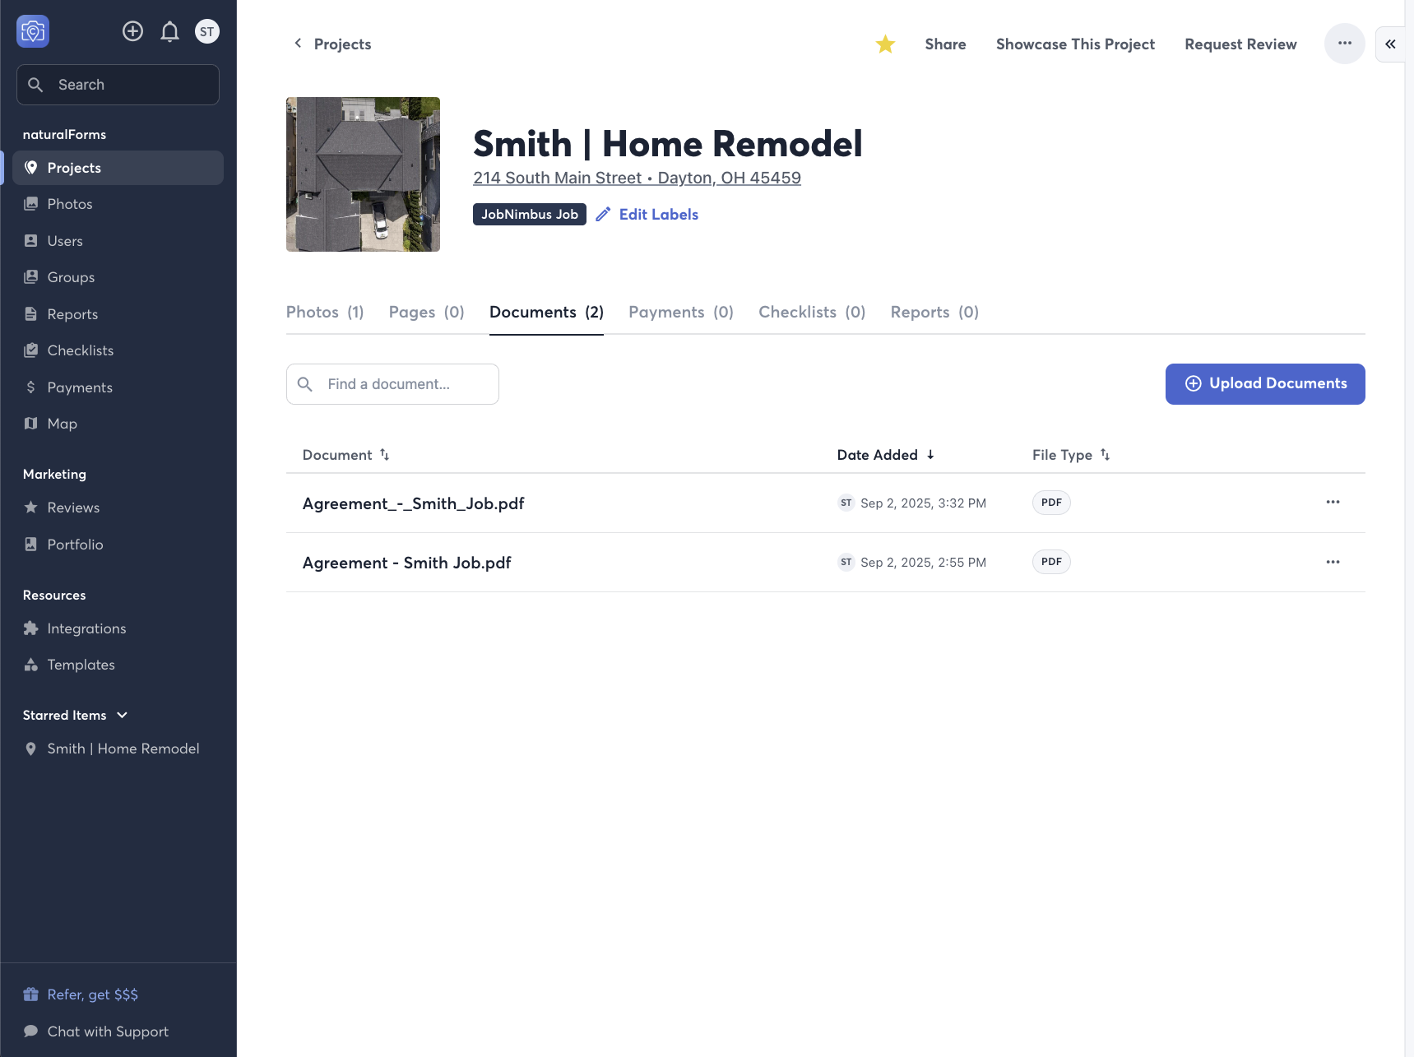Click the Sep 2, 2025, 3:32 PM date
Image resolution: width=1414 pixels, height=1057 pixels.
pos(923,503)
